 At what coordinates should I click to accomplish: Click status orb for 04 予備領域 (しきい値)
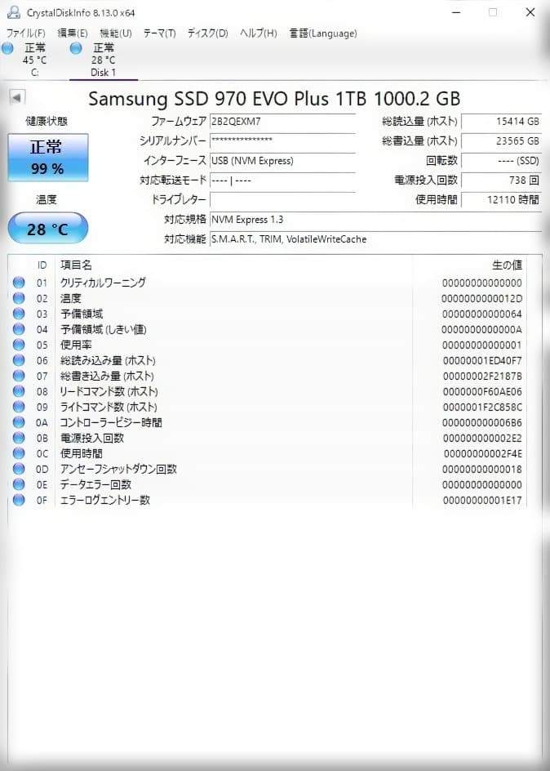click(x=19, y=329)
